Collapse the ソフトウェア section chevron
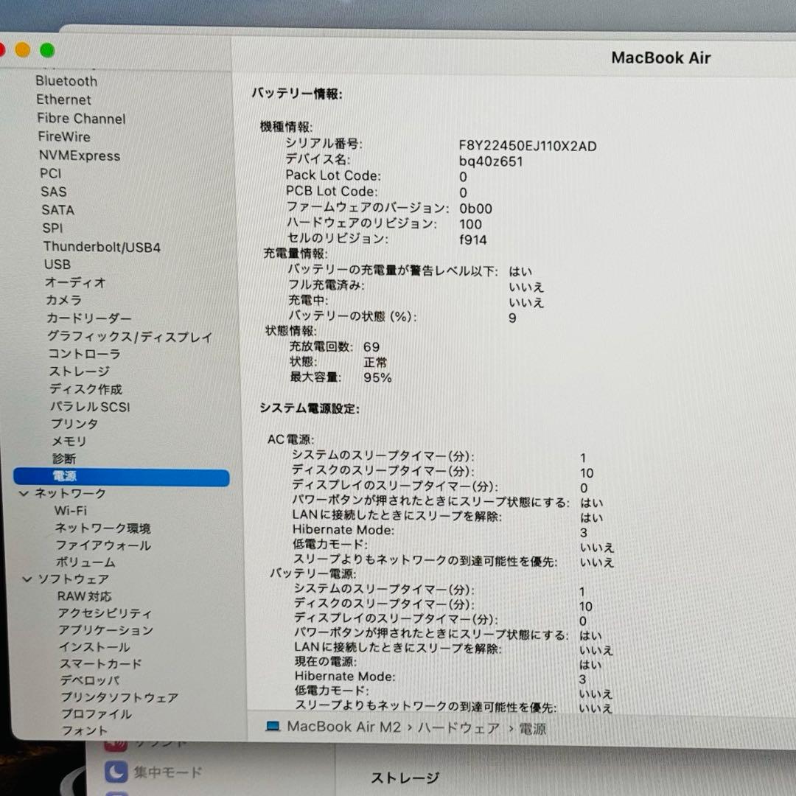This screenshot has width=796, height=796. coord(27,579)
